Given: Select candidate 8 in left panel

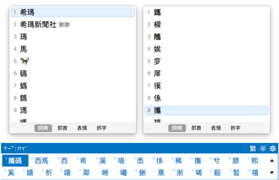Looking at the screenshot, I should click(x=73, y=98).
